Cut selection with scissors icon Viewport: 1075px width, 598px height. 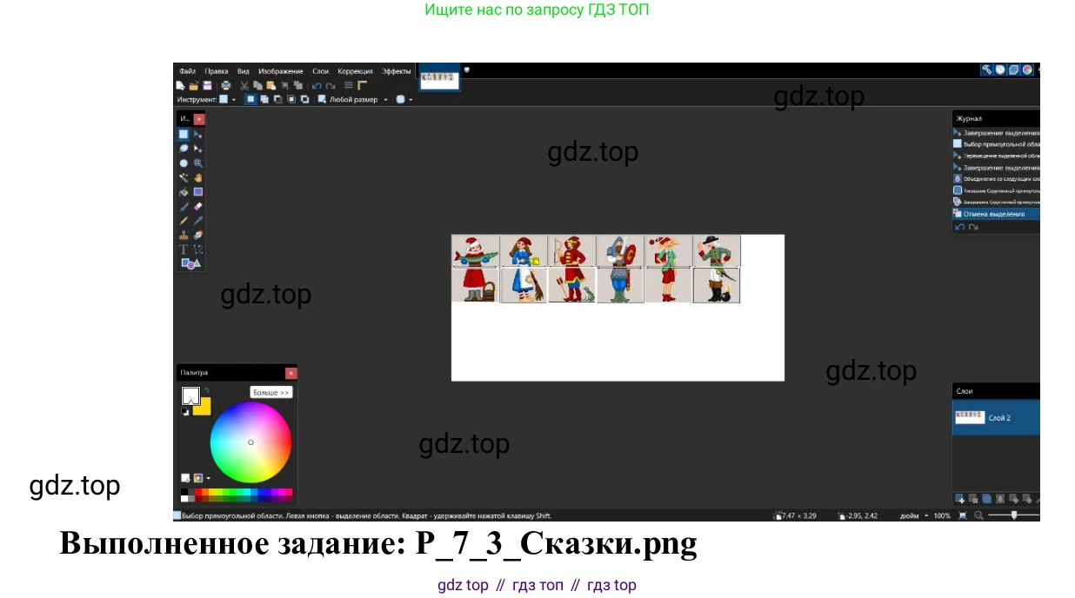click(x=244, y=85)
